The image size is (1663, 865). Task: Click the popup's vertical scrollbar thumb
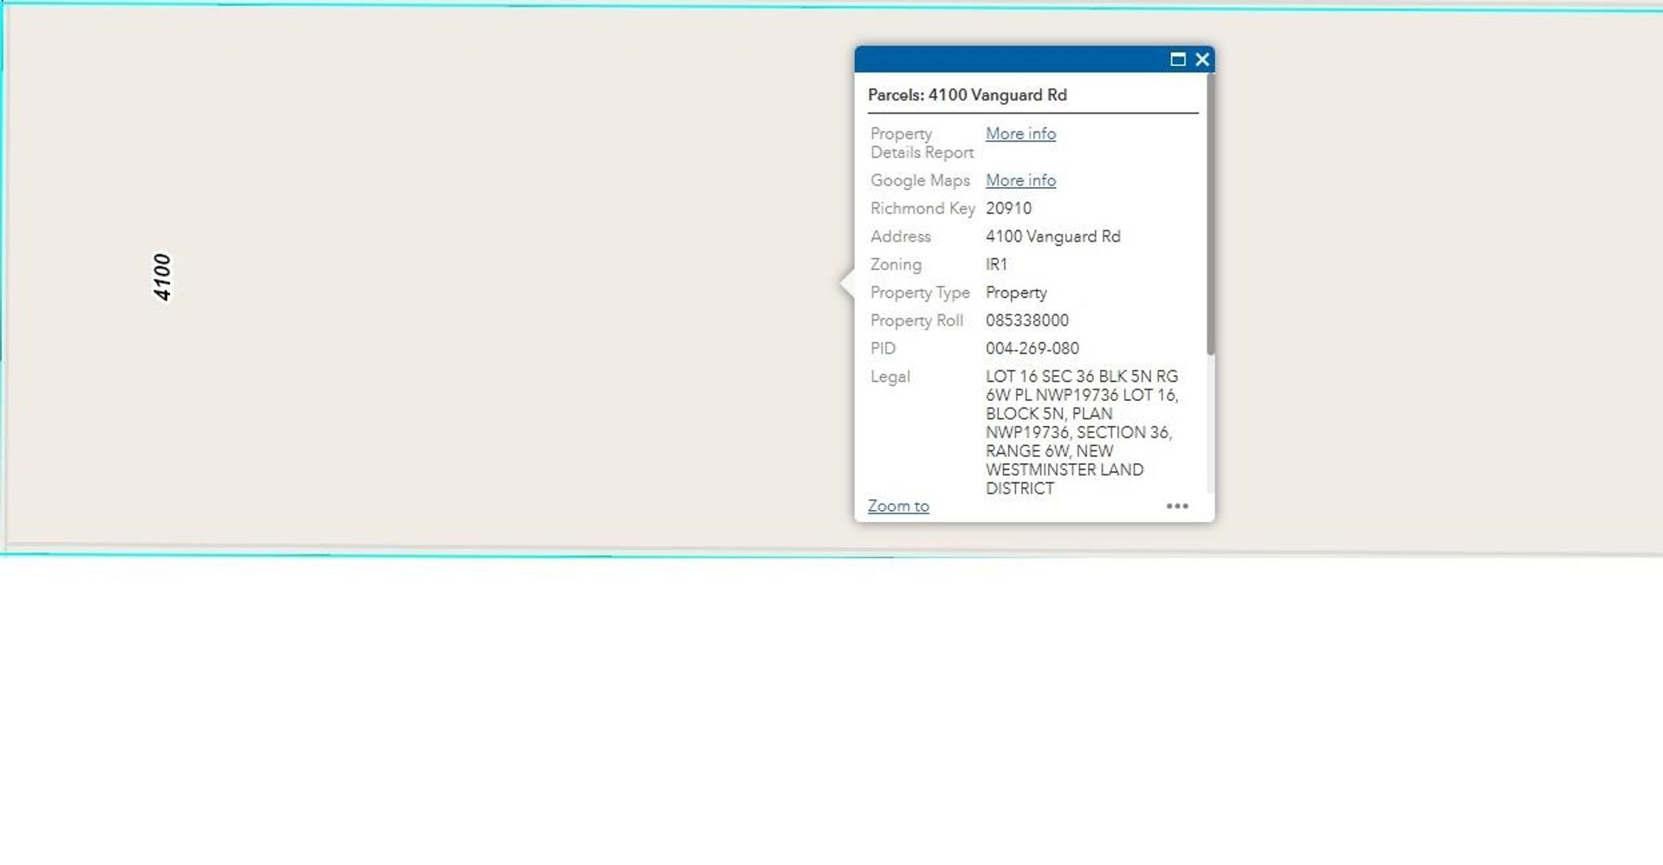tap(1210, 216)
